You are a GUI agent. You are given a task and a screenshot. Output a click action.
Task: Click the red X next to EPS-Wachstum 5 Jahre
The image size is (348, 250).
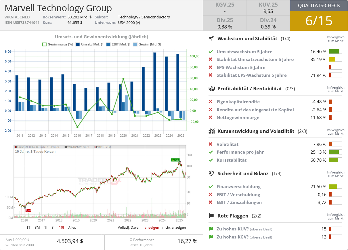tap(211, 67)
